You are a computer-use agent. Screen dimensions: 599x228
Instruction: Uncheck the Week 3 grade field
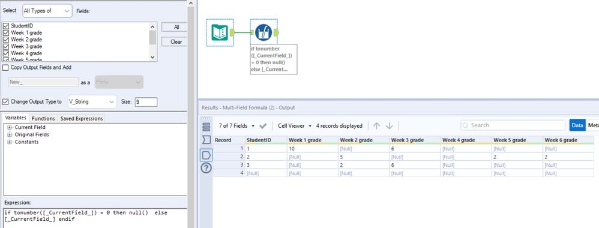[x=6, y=47]
